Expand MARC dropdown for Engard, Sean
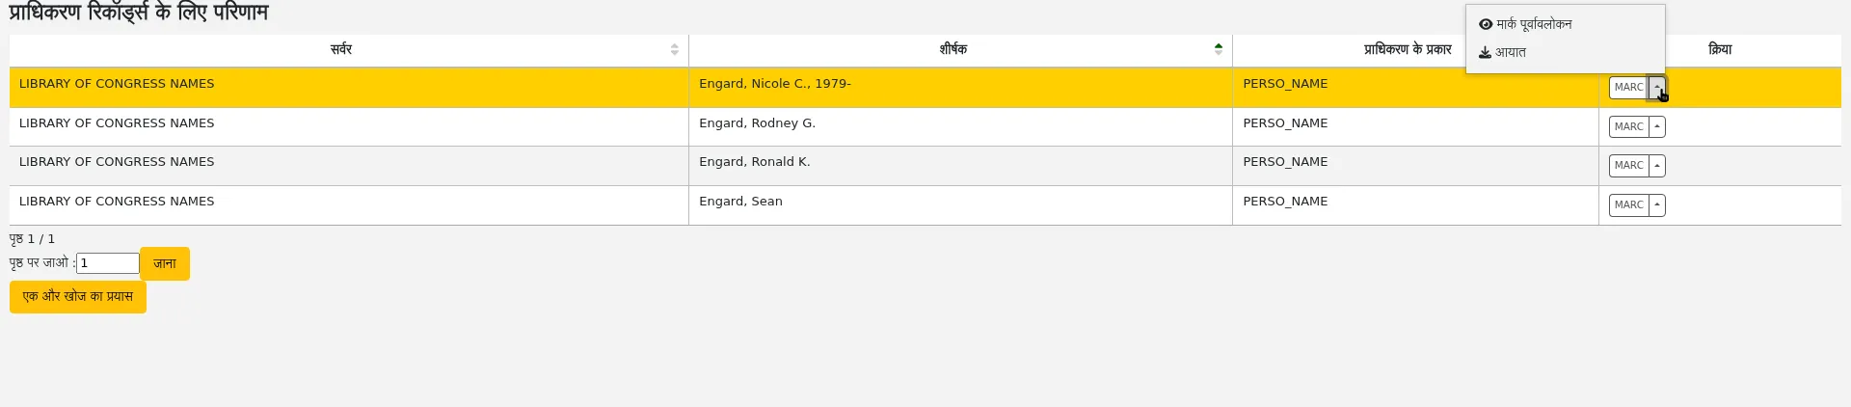Image resolution: width=1851 pixels, height=407 pixels. [1657, 205]
